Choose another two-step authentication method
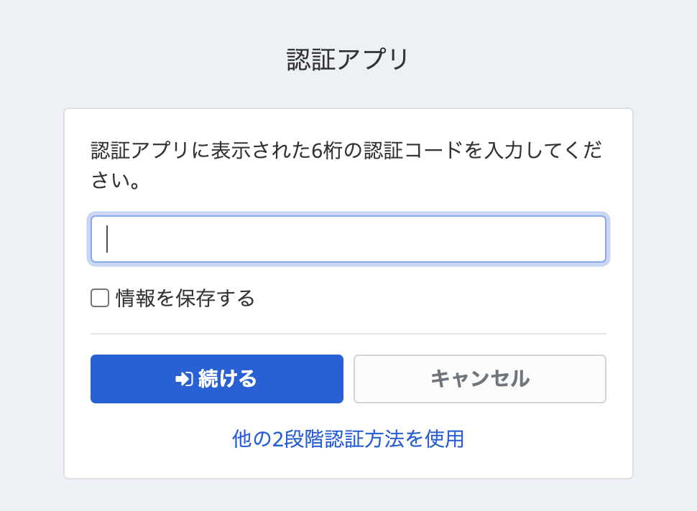This screenshot has height=511, width=697. [x=348, y=439]
